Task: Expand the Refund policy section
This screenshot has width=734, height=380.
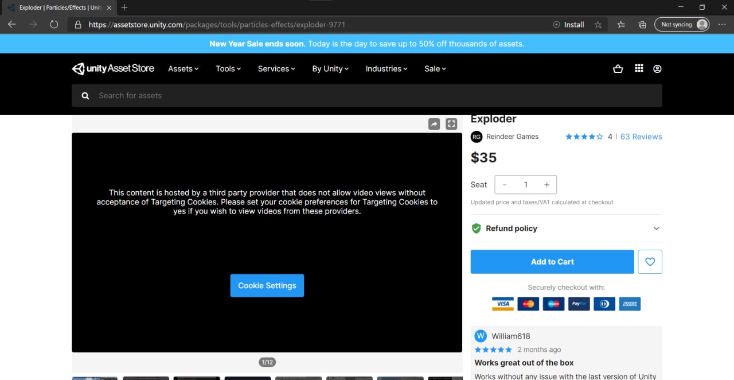Action: [x=566, y=228]
